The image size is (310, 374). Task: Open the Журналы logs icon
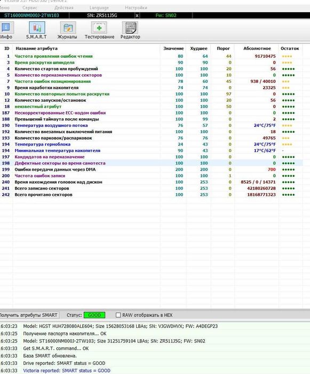67,30
